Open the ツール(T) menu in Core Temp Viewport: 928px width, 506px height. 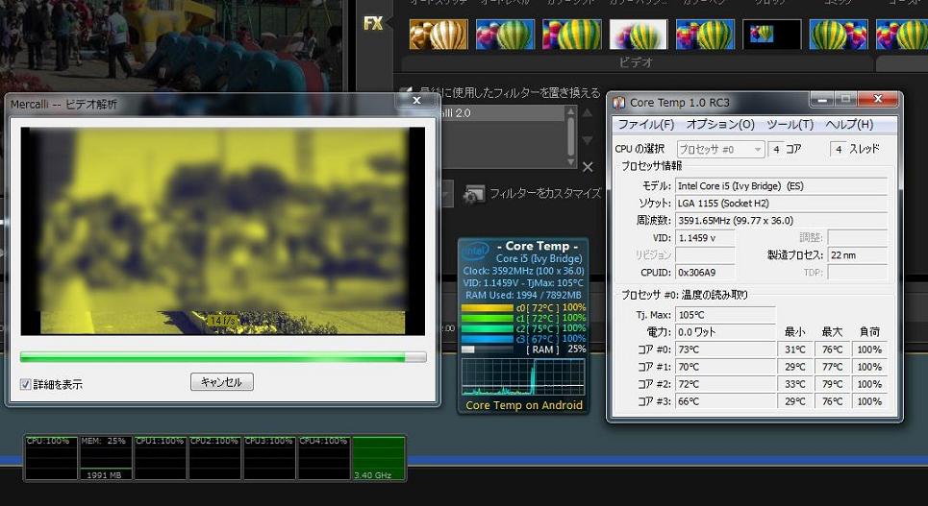click(790, 125)
